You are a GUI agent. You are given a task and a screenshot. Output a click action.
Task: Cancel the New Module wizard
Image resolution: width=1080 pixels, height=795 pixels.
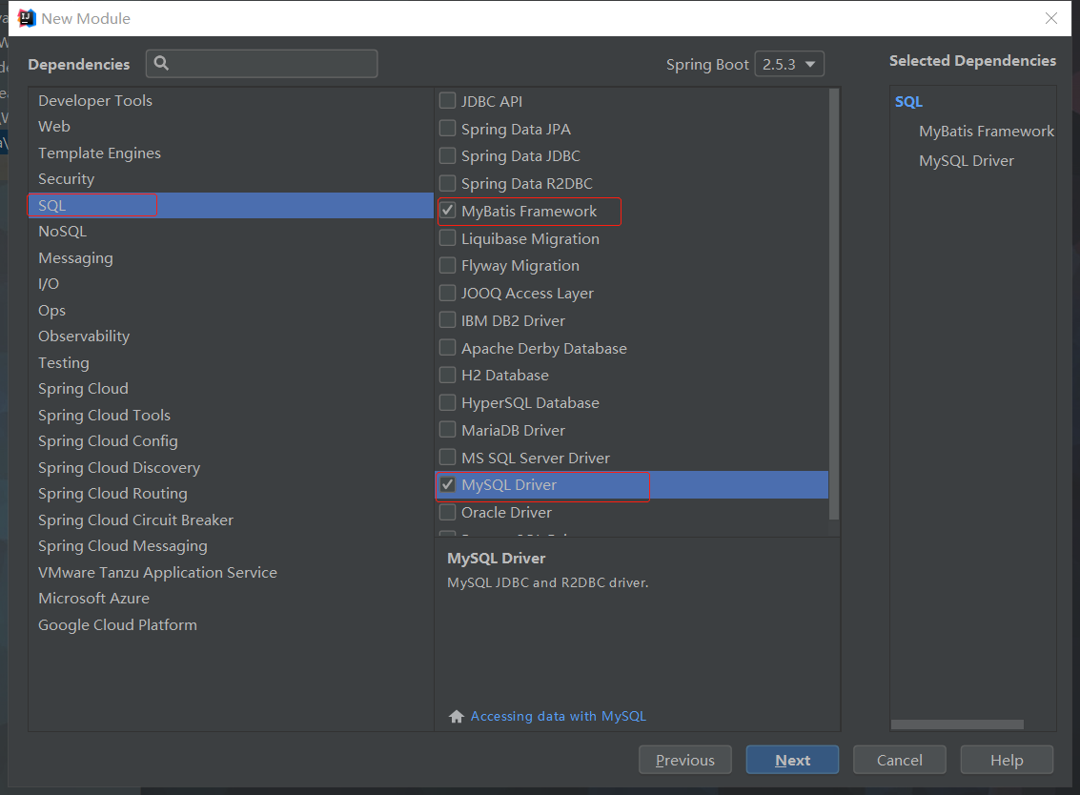click(x=900, y=760)
